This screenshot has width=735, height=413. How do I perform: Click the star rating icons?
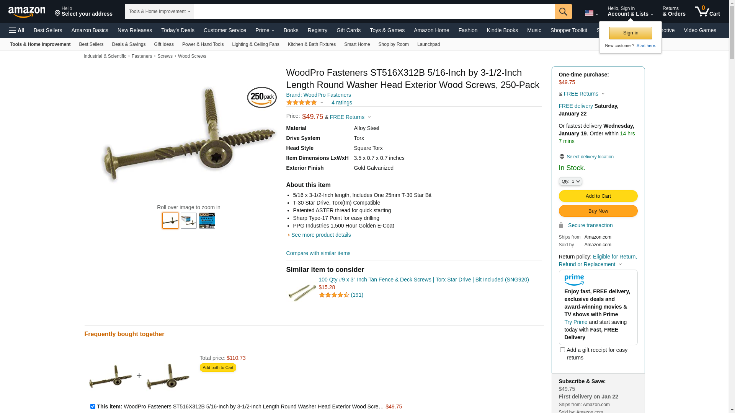pos(302,102)
